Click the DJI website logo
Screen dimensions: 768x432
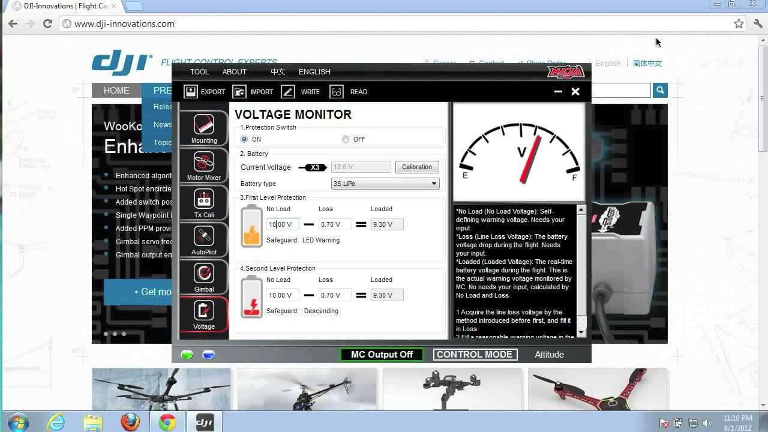pyautogui.click(x=122, y=62)
